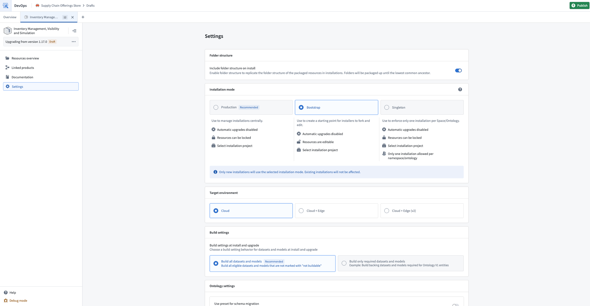
Task: Click the DevOps title text
Action: (x=20, y=6)
